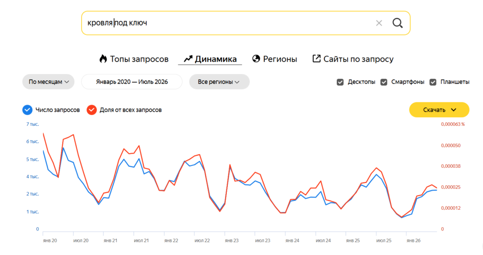This screenshot has height=255, width=483.
Task: Uncheck the Смартфоны checkbox
Action: point(384,82)
